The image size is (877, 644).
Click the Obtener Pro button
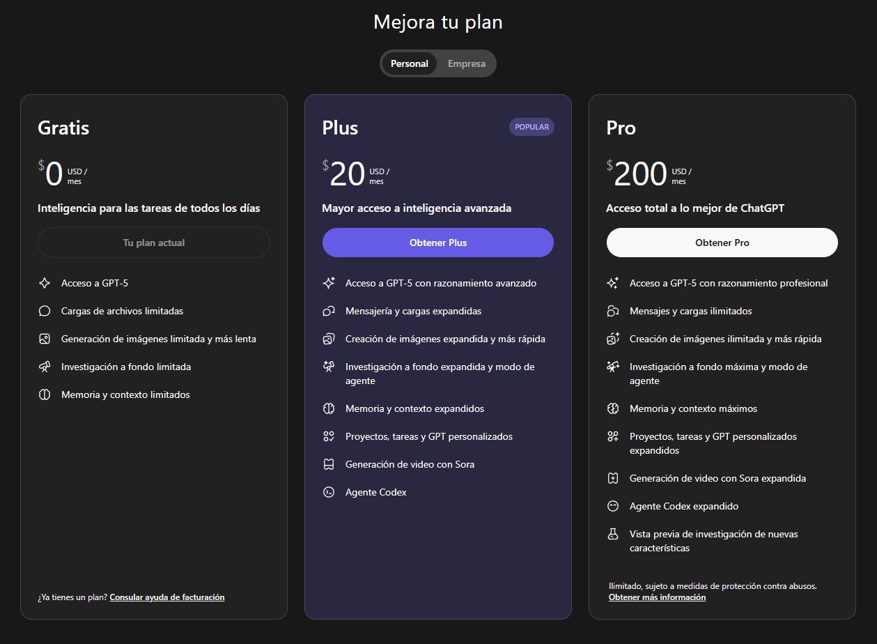point(722,243)
